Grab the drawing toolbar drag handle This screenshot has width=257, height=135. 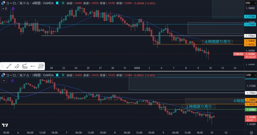coord(3,66)
